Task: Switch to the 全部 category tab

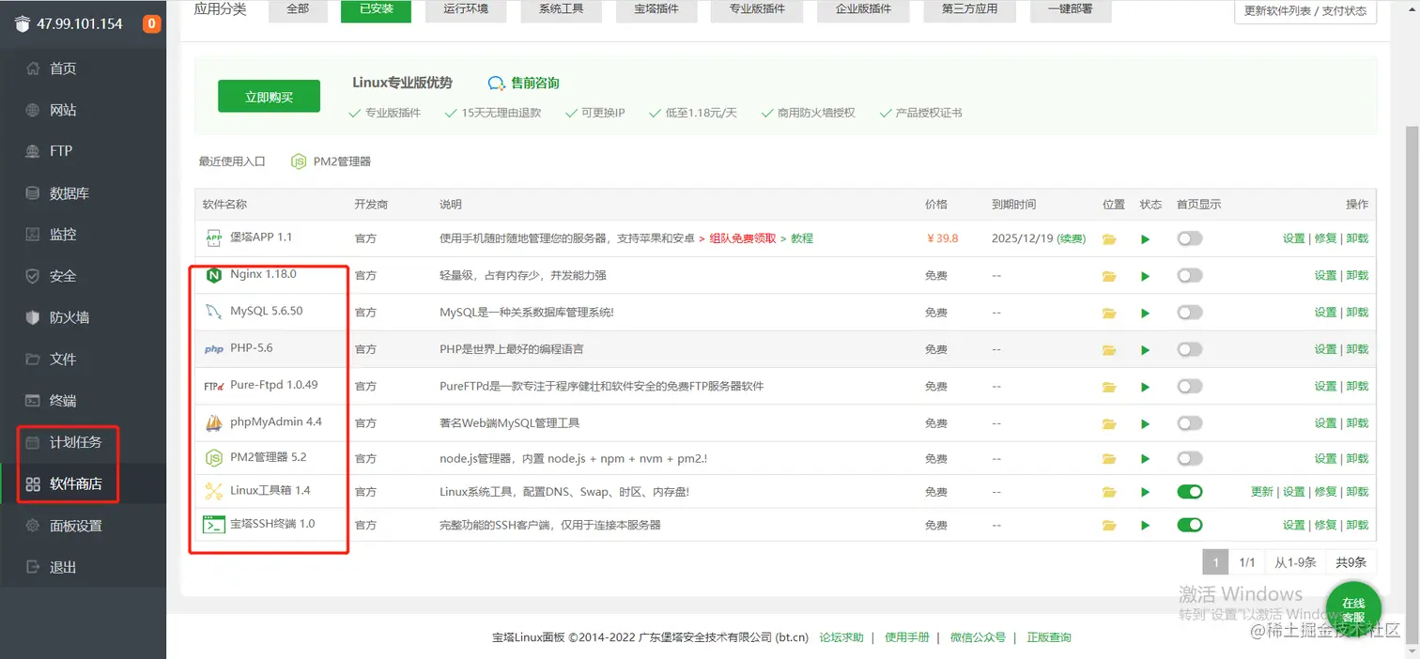Action: [x=297, y=9]
